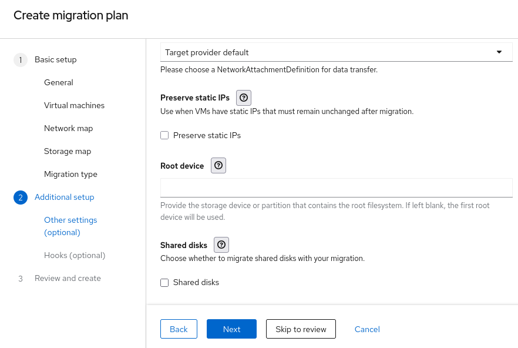518x348 pixels.
Task: Click Skip to review button
Action: coord(301,329)
